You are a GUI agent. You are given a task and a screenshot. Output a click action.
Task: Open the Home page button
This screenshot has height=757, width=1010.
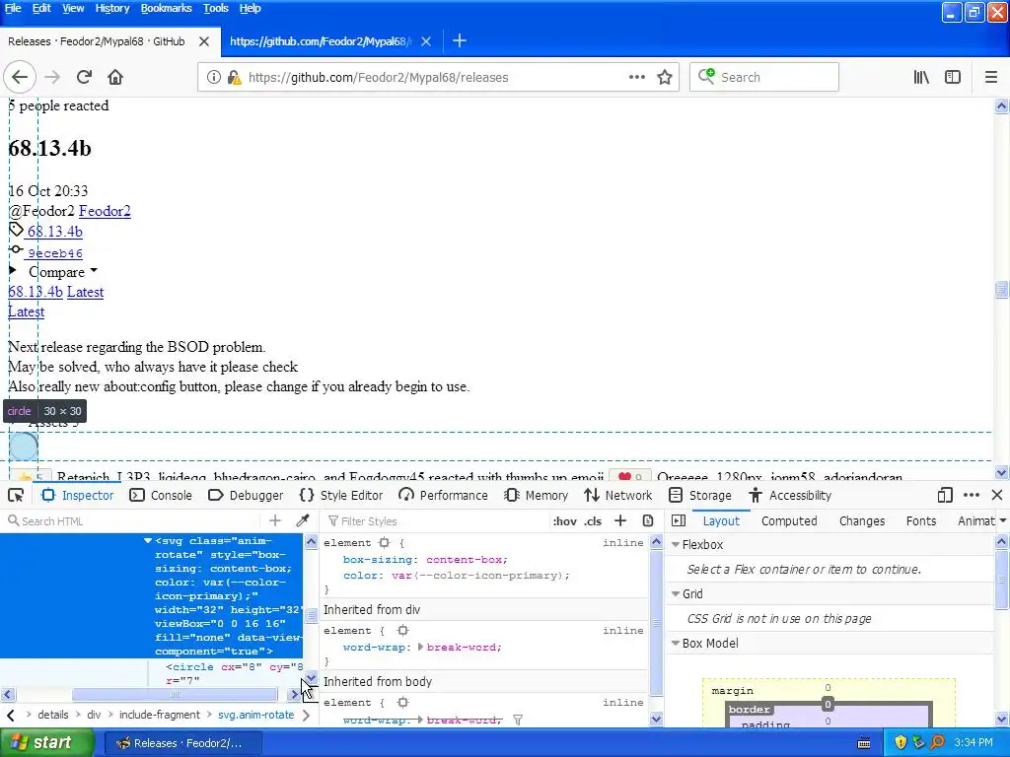tap(115, 77)
